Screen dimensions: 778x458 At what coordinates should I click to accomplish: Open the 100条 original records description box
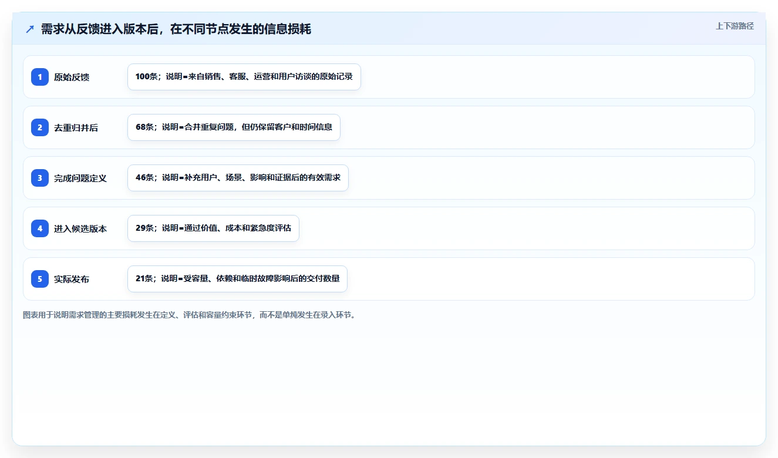point(244,77)
